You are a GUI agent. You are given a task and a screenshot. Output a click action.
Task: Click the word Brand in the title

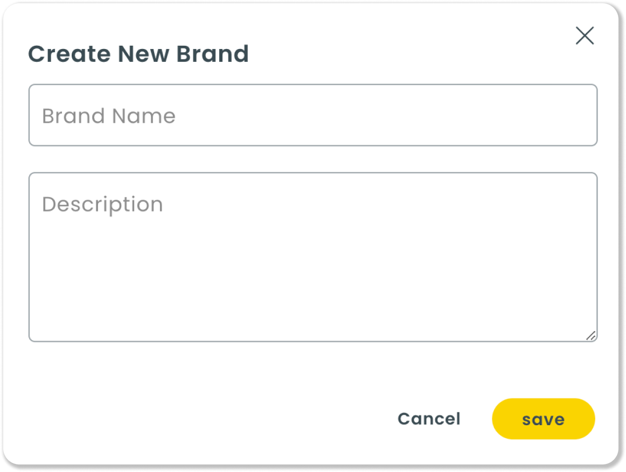[213, 54]
